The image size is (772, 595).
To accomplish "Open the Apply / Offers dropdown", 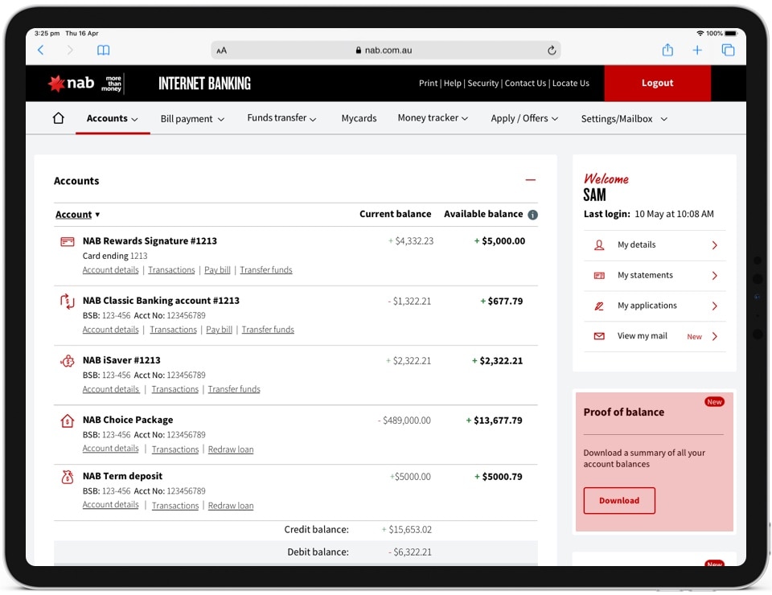I will (x=524, y=119).
